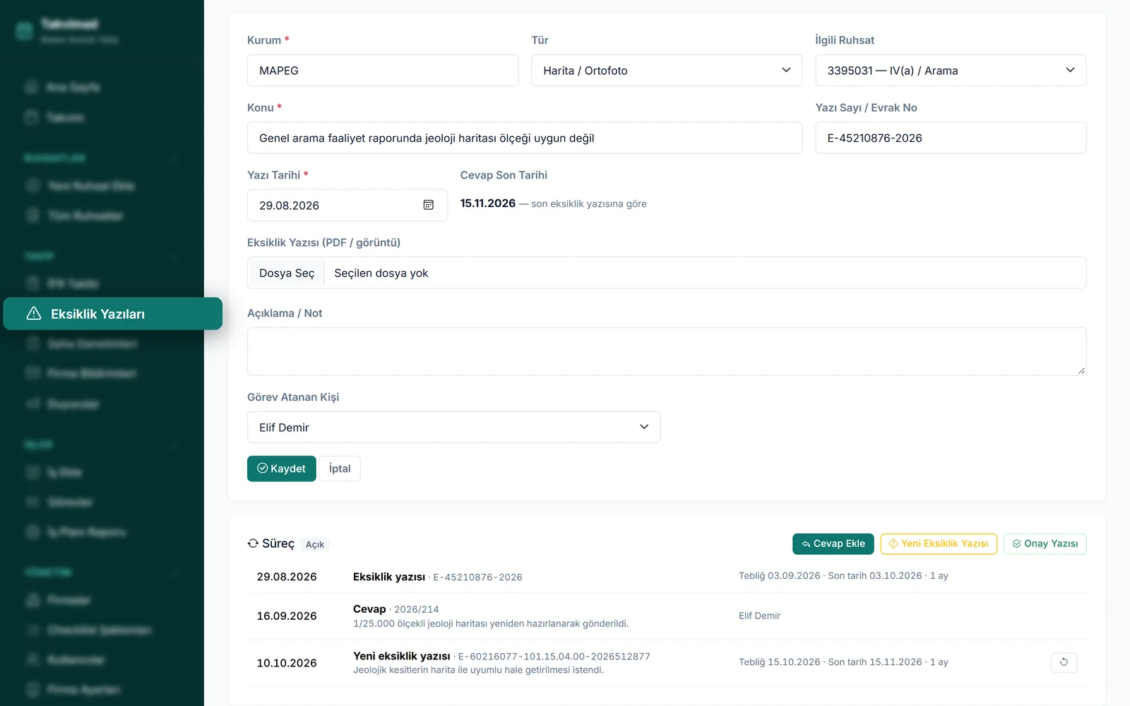Click the Yazı Tarihi date field
Viewport: 1130px width, 706px height.
(347, 205)
